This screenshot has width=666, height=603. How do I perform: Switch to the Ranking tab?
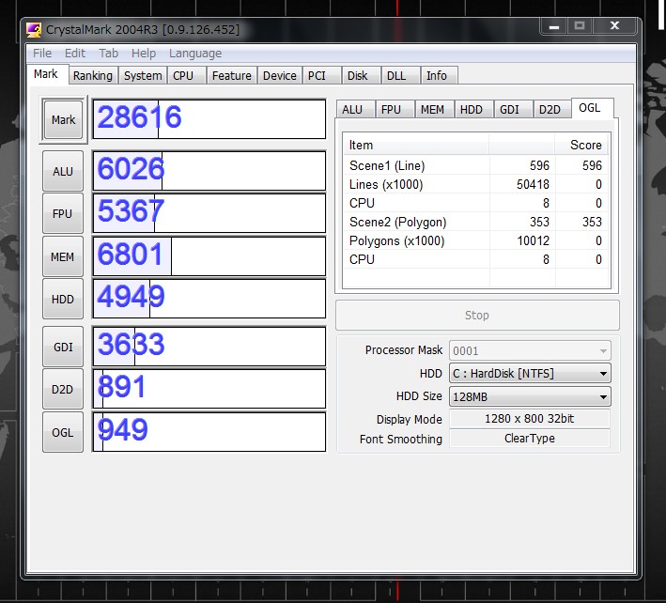93,75
